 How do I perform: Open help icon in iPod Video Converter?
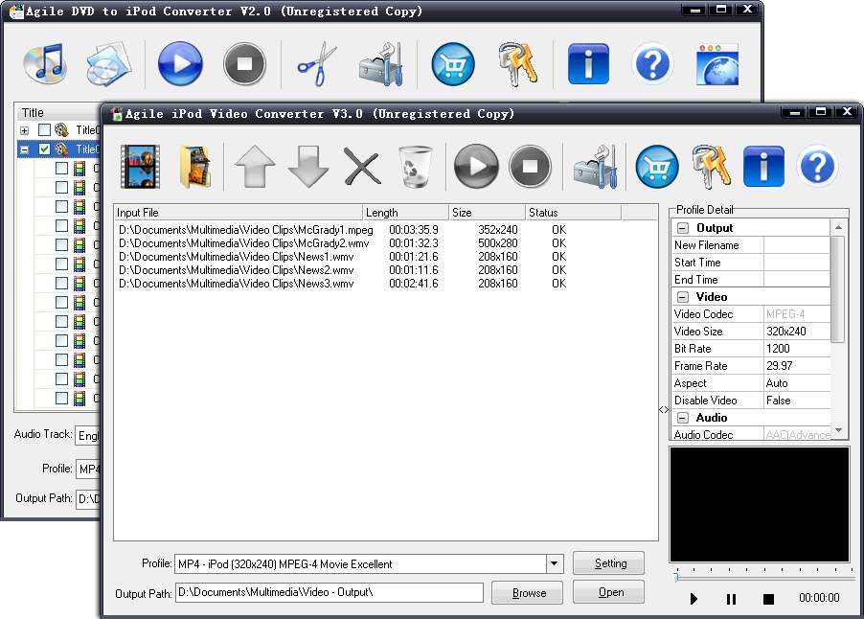click(818, 166)
